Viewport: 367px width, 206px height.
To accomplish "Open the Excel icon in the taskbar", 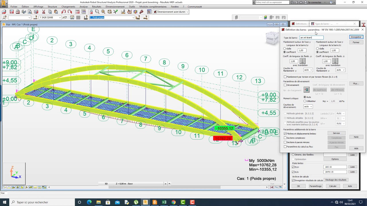I will click(x=164, y=202).
